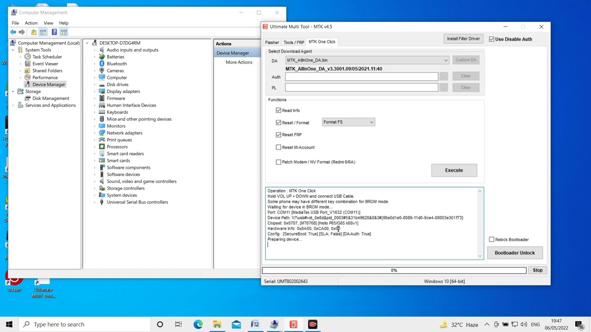The image size is (591, 332).
Task: Click the blue Help question mark icon
Action: (x=54, y=32)
